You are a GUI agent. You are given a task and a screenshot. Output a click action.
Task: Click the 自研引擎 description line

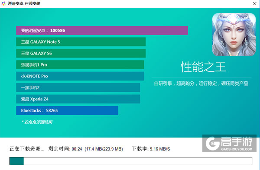coord(201,83)
